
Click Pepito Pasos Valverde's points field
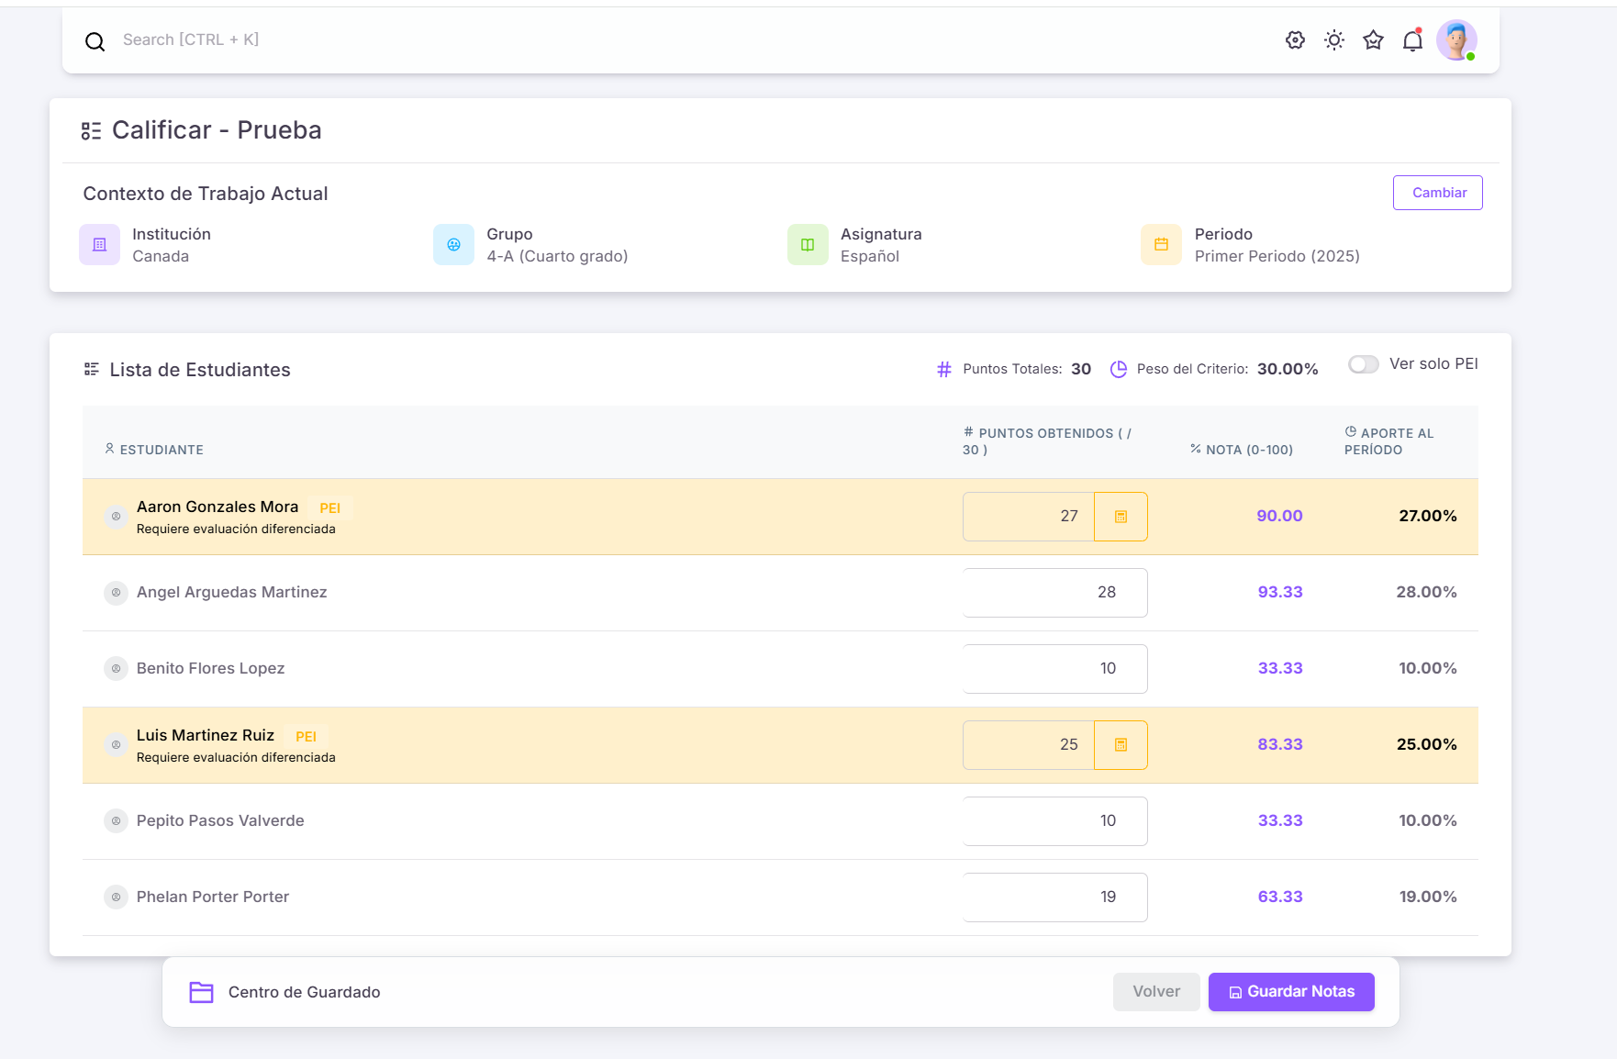point(1054,821)
